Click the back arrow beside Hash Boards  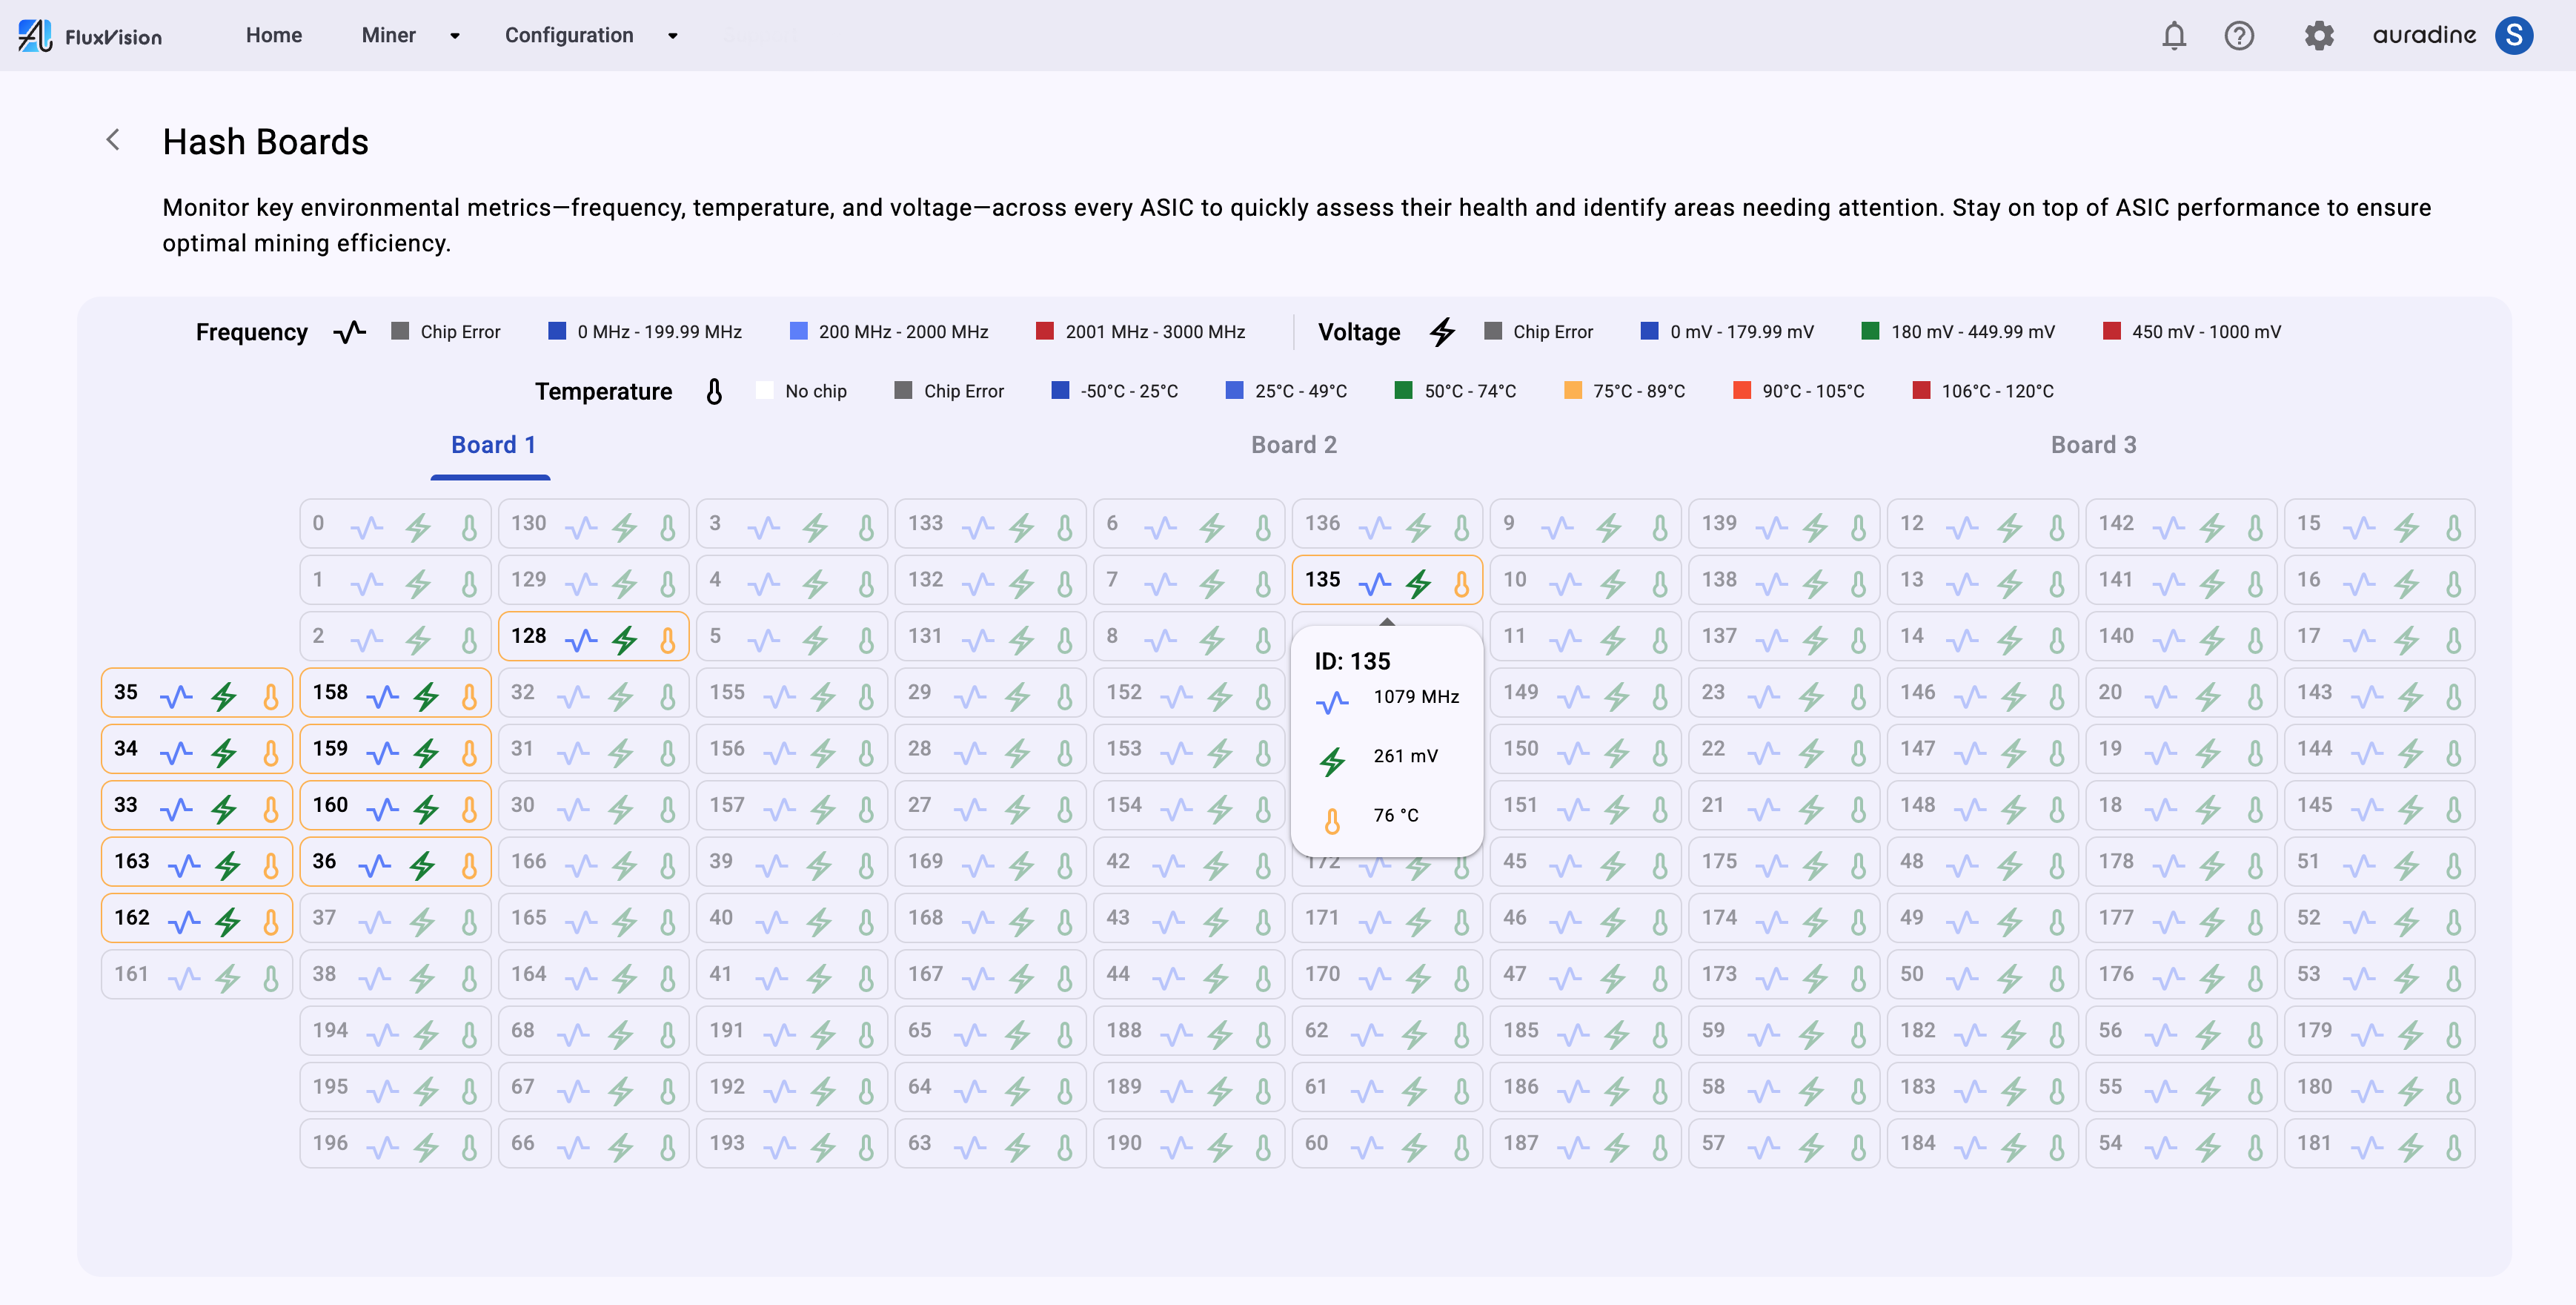[114, 140]
